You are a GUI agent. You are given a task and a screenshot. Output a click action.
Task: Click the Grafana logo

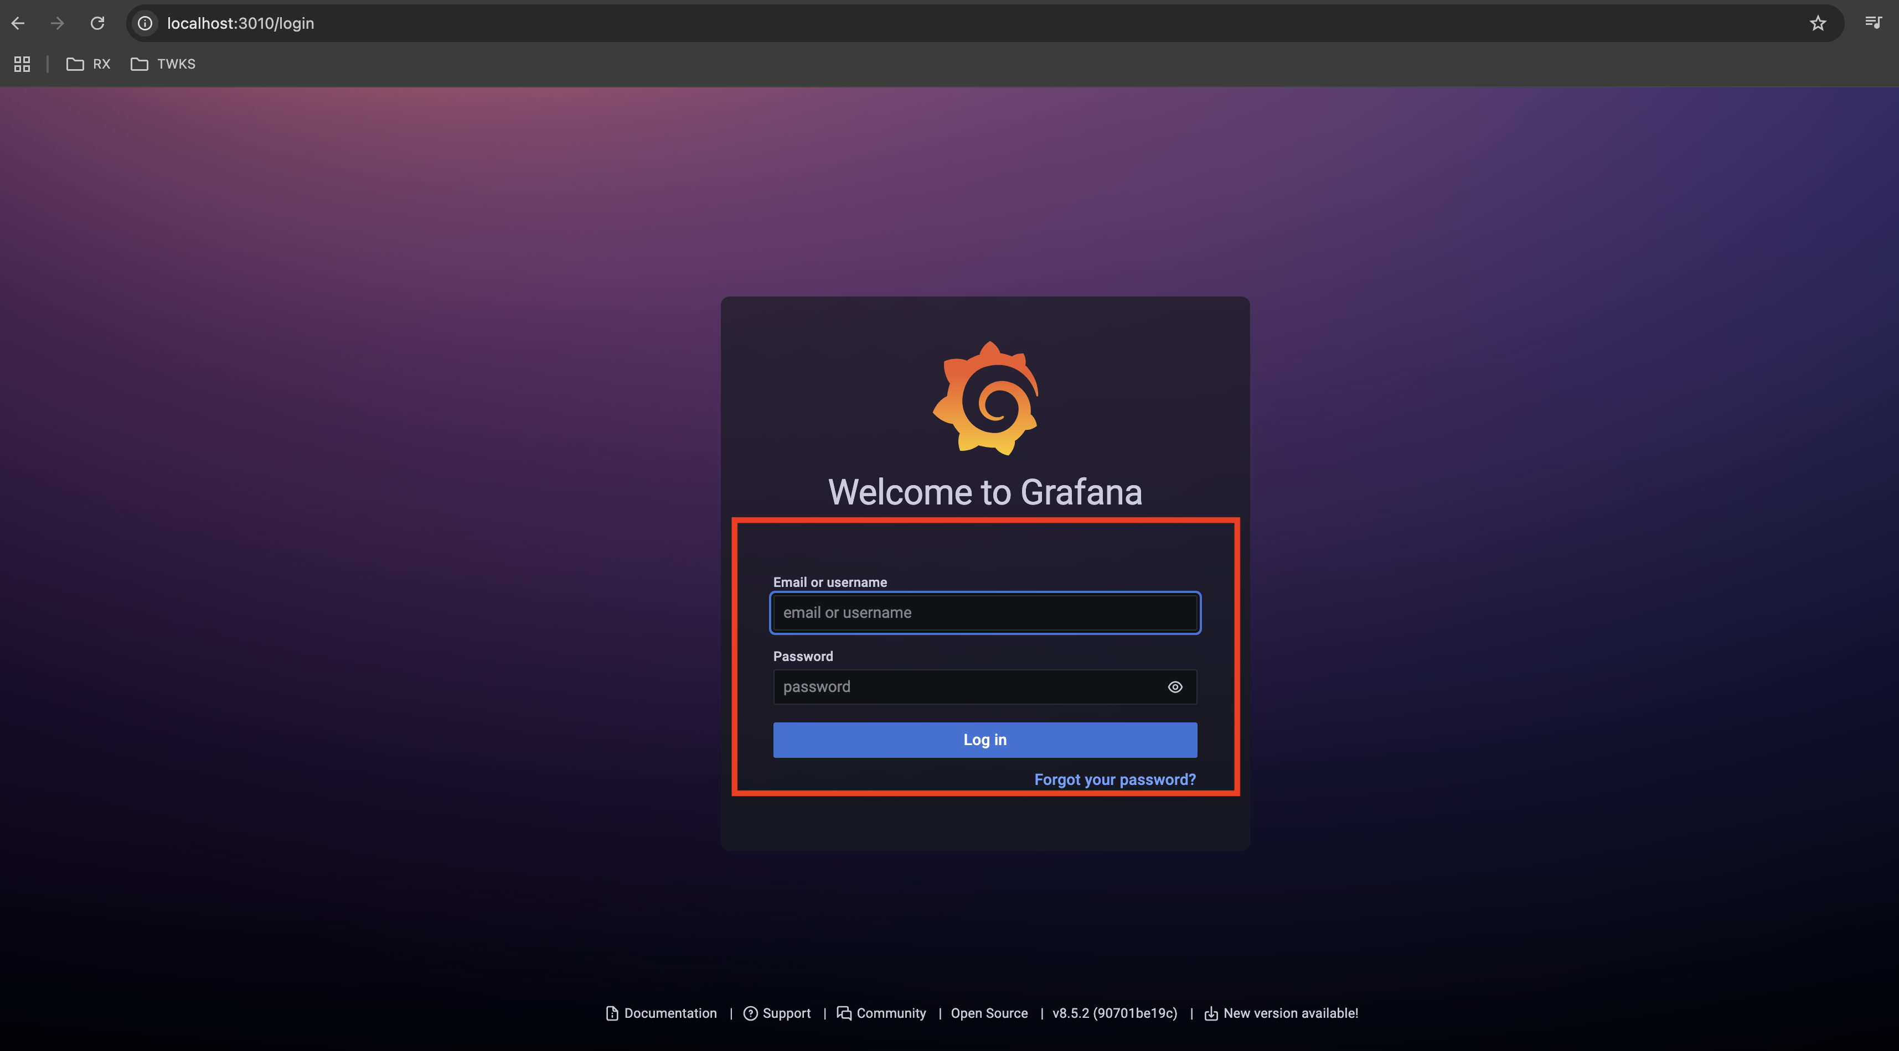(985, 398)
